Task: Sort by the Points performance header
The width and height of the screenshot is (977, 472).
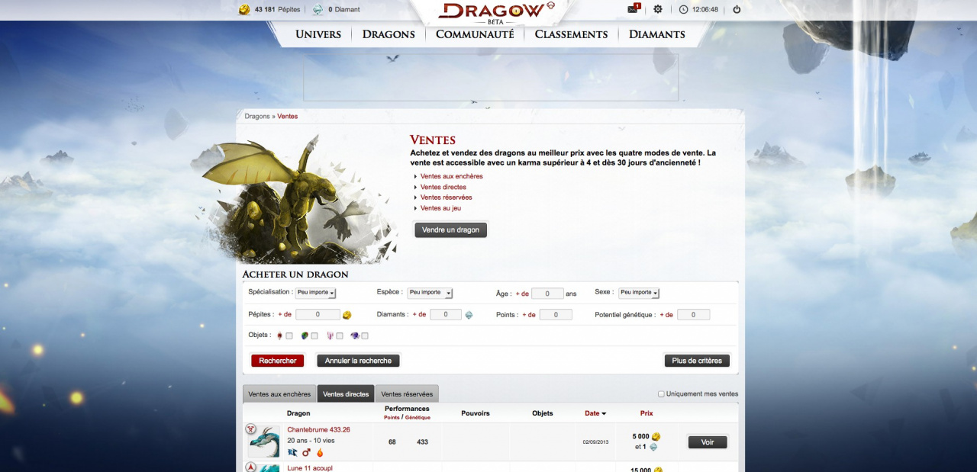Action: (x=391, y=418)
